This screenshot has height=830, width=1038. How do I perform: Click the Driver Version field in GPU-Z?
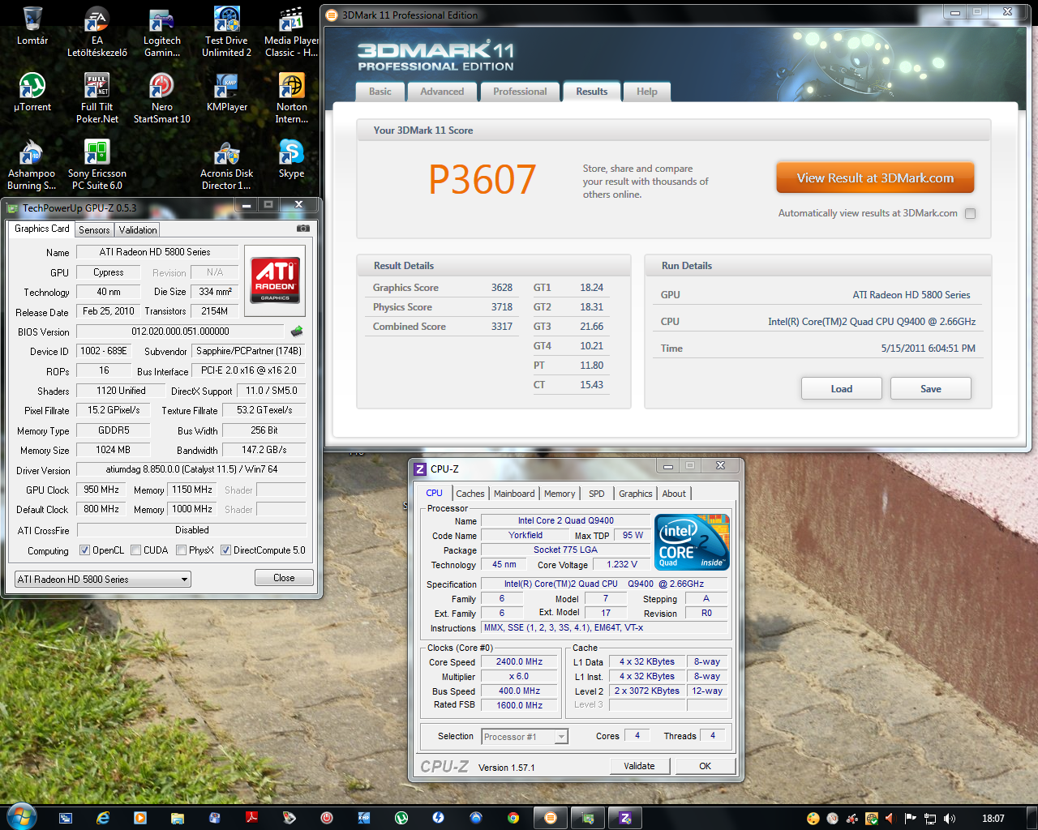click(191, 469)
